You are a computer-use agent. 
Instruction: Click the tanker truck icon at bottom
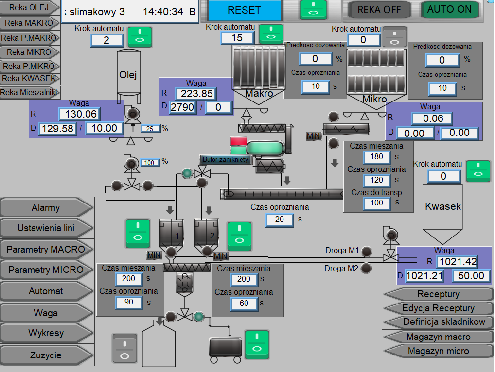pyautogui.click(x=226, y=350)
